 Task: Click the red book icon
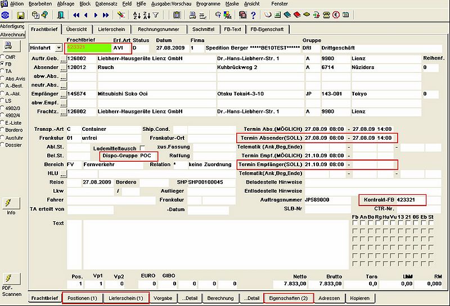tap(297, 15)
